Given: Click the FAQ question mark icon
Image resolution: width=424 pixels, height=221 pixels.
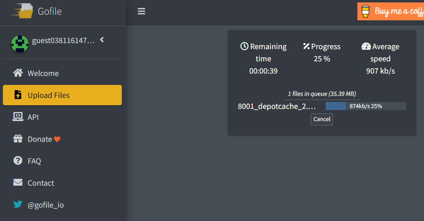Looking at the screenshot, I should (18, 161).
